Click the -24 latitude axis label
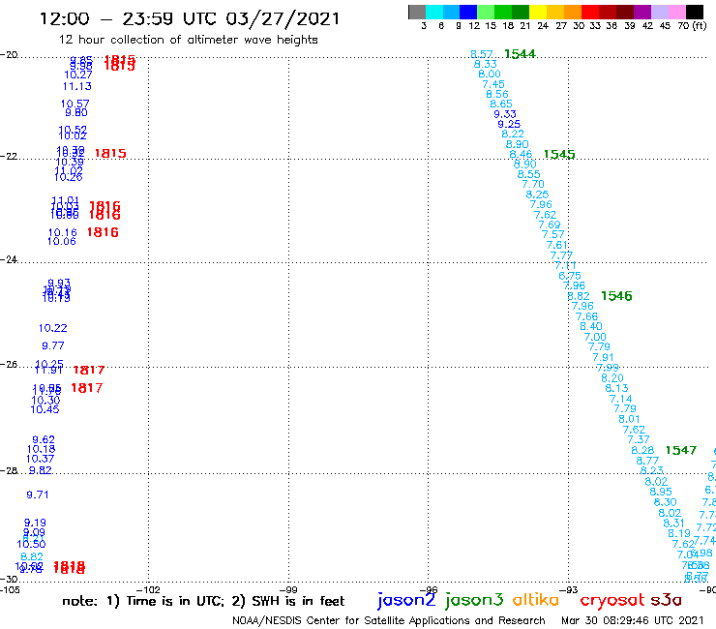Image resolution: width=716 pixels, height=629 pixels. pyautogui.click(x=9, y=259)
